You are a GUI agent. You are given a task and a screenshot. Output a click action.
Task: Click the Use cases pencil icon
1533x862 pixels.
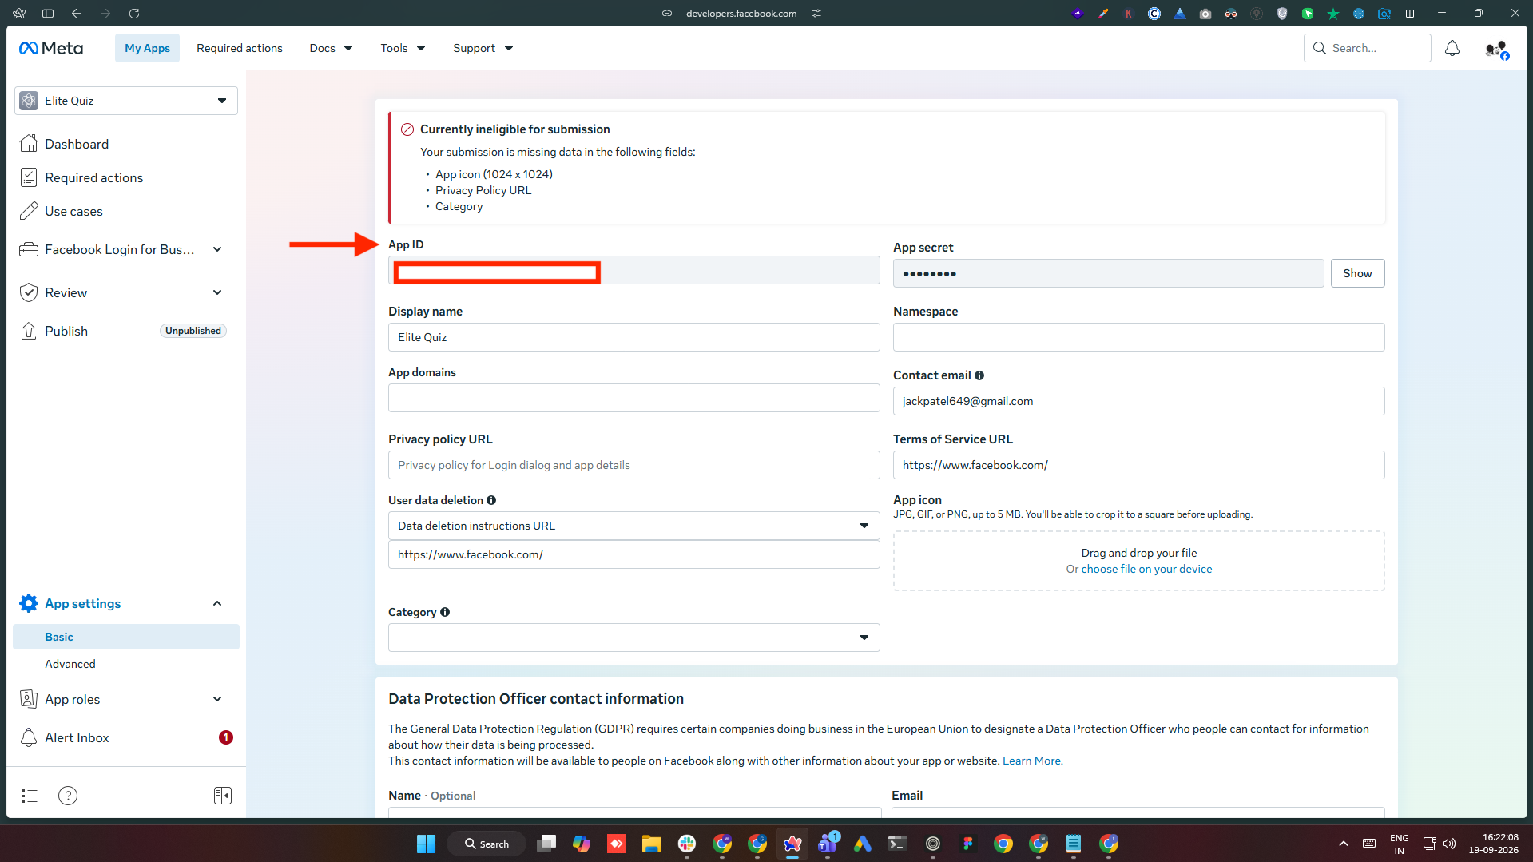29,211
